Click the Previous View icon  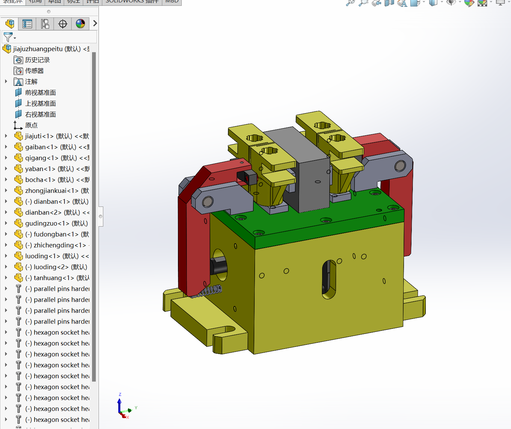pyautogui.click(x=376, y=3)
